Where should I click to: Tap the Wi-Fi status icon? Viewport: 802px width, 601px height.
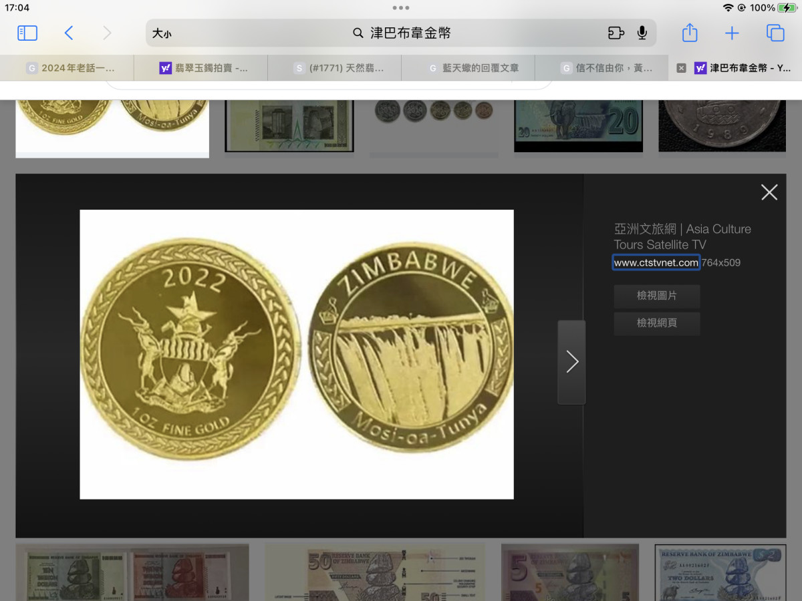(728, 8)
